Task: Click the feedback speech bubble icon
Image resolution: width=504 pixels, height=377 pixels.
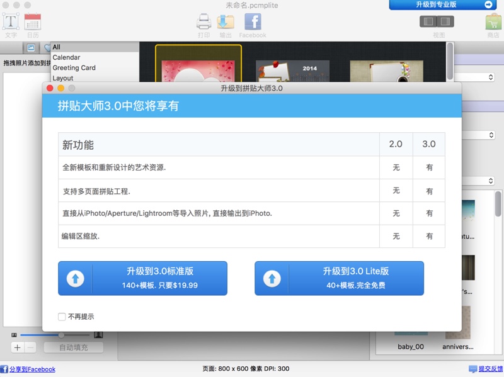Action: pyautogui.click(x=473, y=369)
